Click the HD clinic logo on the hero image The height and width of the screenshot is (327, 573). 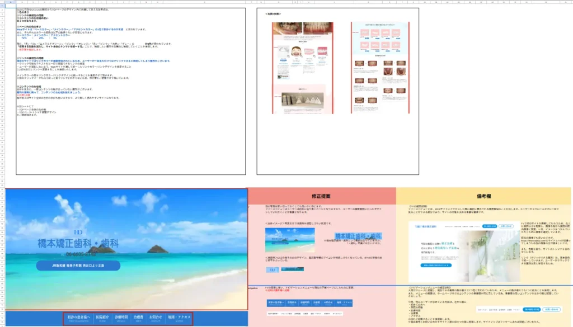pos(78,231)
